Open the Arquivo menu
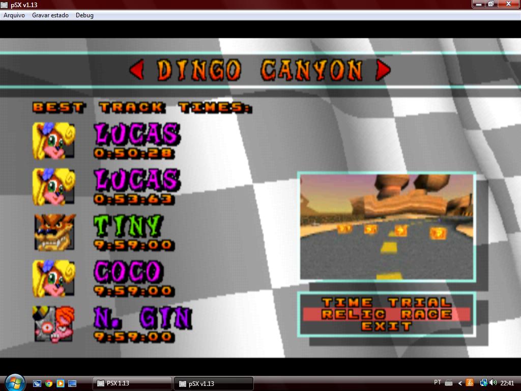 tap(14, 15)
